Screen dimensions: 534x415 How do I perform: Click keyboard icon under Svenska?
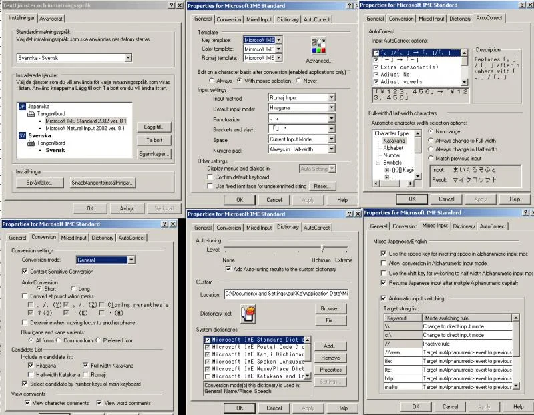click(x=31, y=143)
